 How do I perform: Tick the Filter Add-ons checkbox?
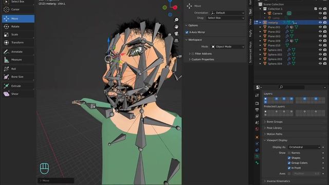[193, 54]
